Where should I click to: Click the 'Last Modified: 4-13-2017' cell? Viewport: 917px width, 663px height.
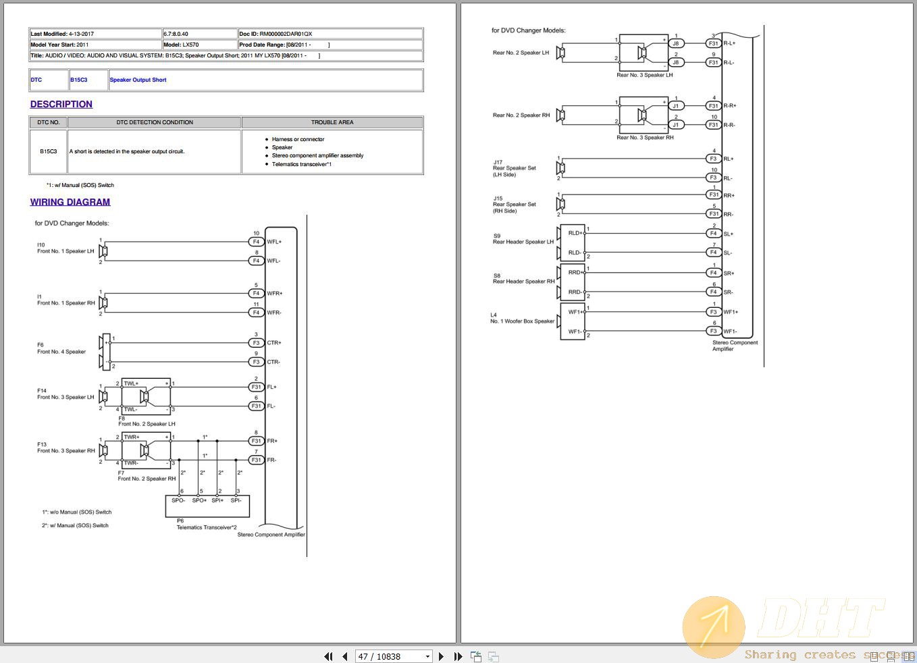point(95,34)
